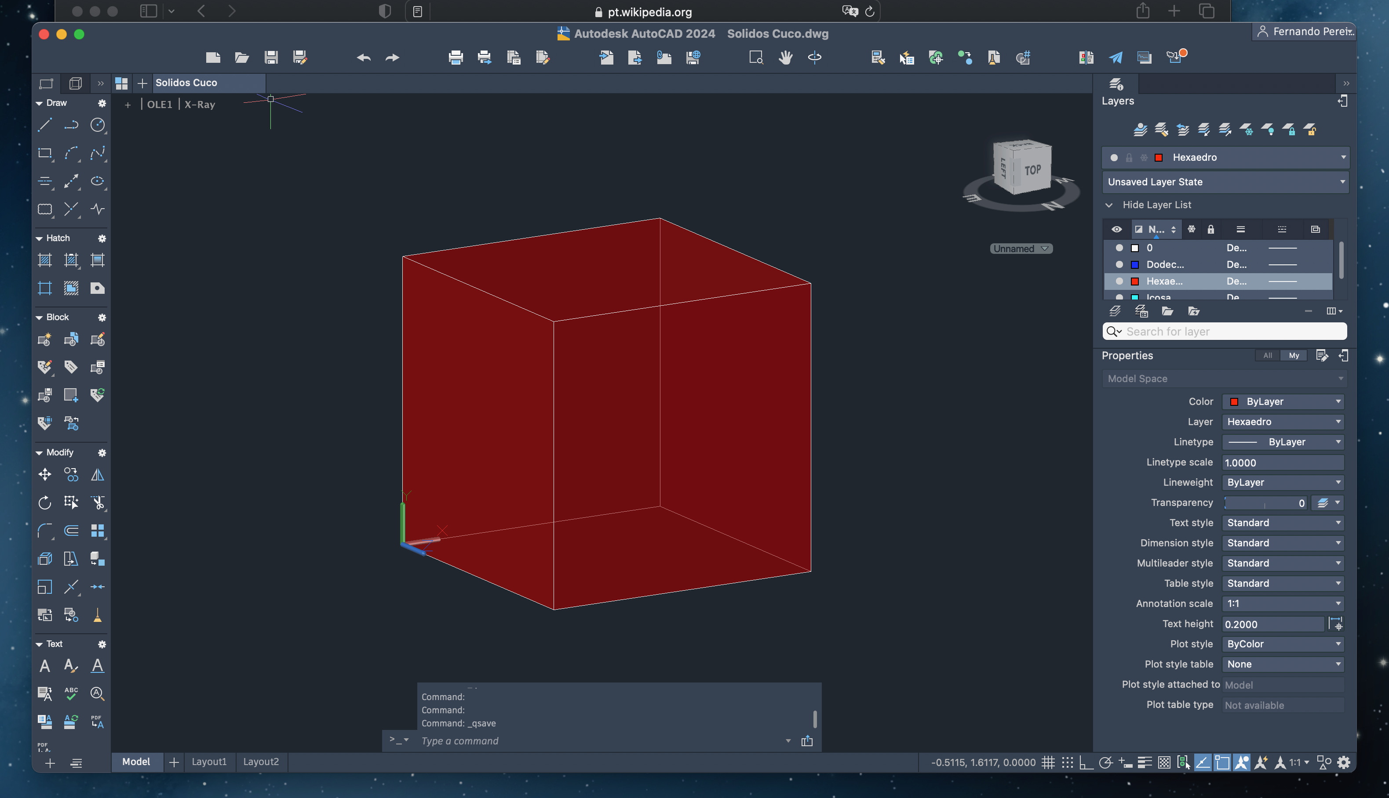
Task: Toggle ortho mode in status bar
Action: (1086, 762)
